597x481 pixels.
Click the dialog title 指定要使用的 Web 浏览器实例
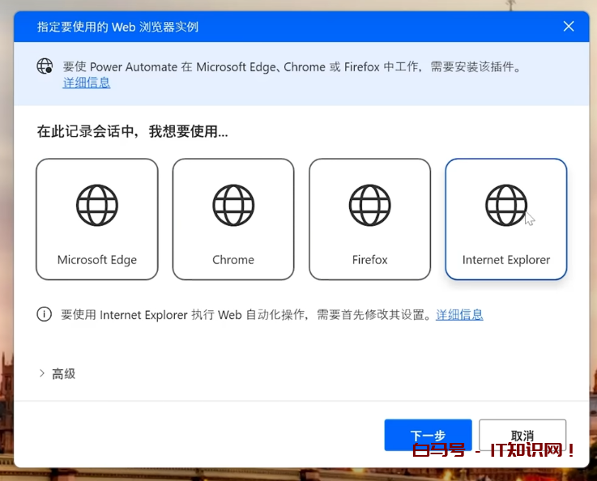click(x=117, y=27)
